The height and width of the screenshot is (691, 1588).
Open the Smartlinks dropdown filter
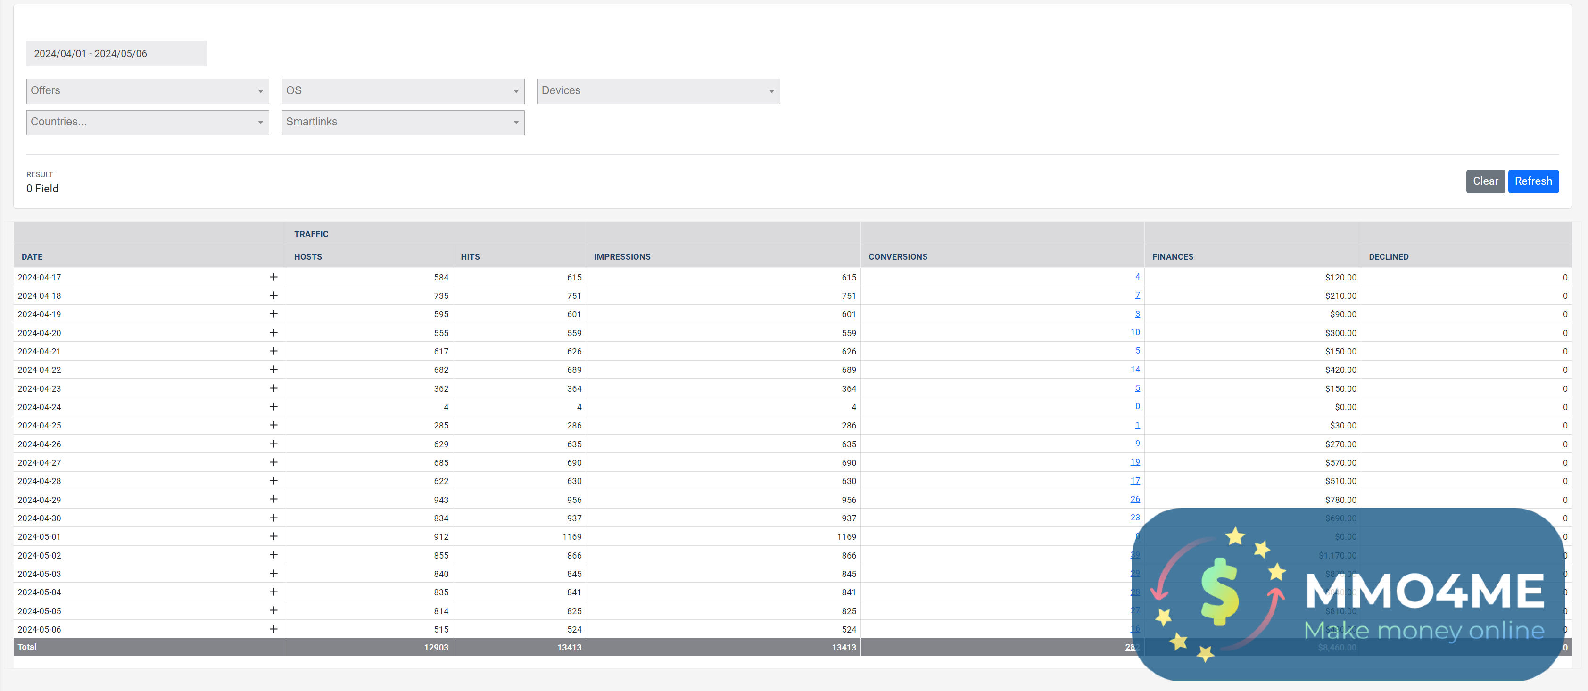pyautogui.click(x=403, y=123)
